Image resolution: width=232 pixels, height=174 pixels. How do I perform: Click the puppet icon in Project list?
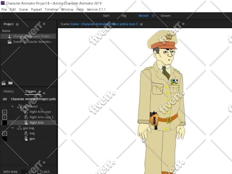10,36
